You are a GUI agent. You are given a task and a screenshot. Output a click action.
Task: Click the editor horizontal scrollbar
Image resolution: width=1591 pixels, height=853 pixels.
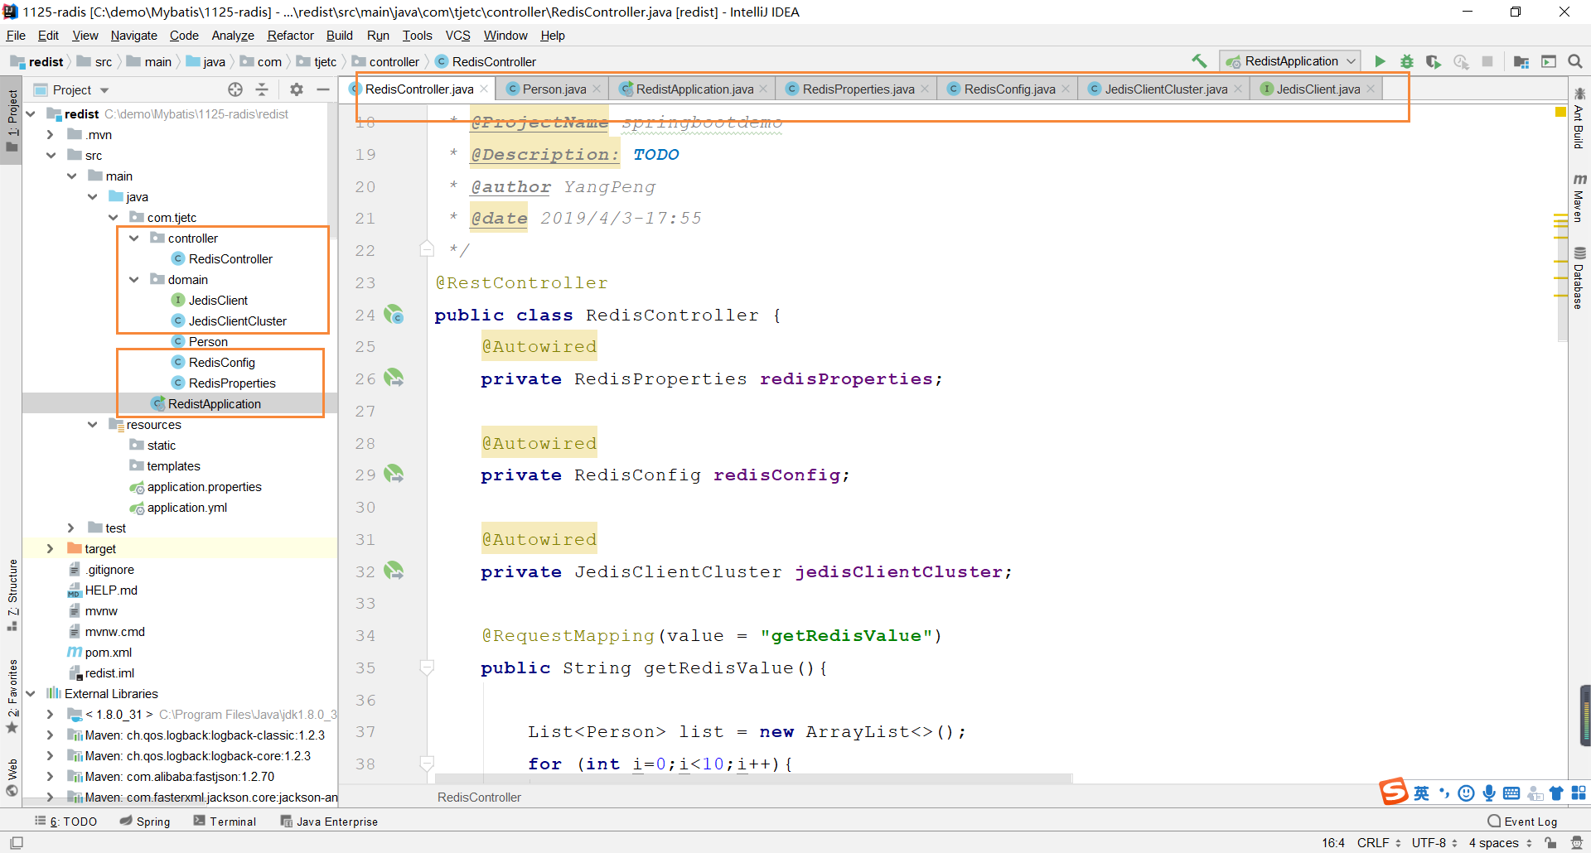753,779
